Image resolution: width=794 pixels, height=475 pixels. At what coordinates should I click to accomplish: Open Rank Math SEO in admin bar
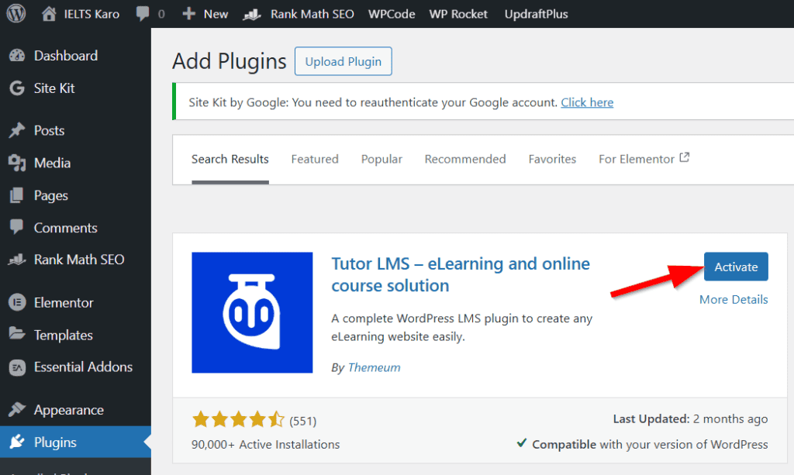click(312, 14)
